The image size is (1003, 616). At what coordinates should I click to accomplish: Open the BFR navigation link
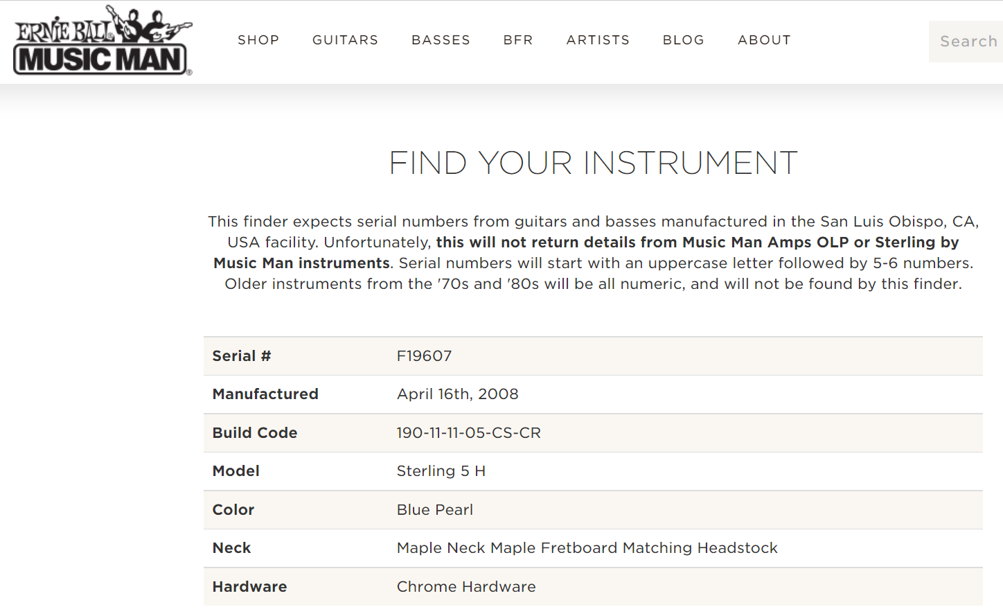518,40
